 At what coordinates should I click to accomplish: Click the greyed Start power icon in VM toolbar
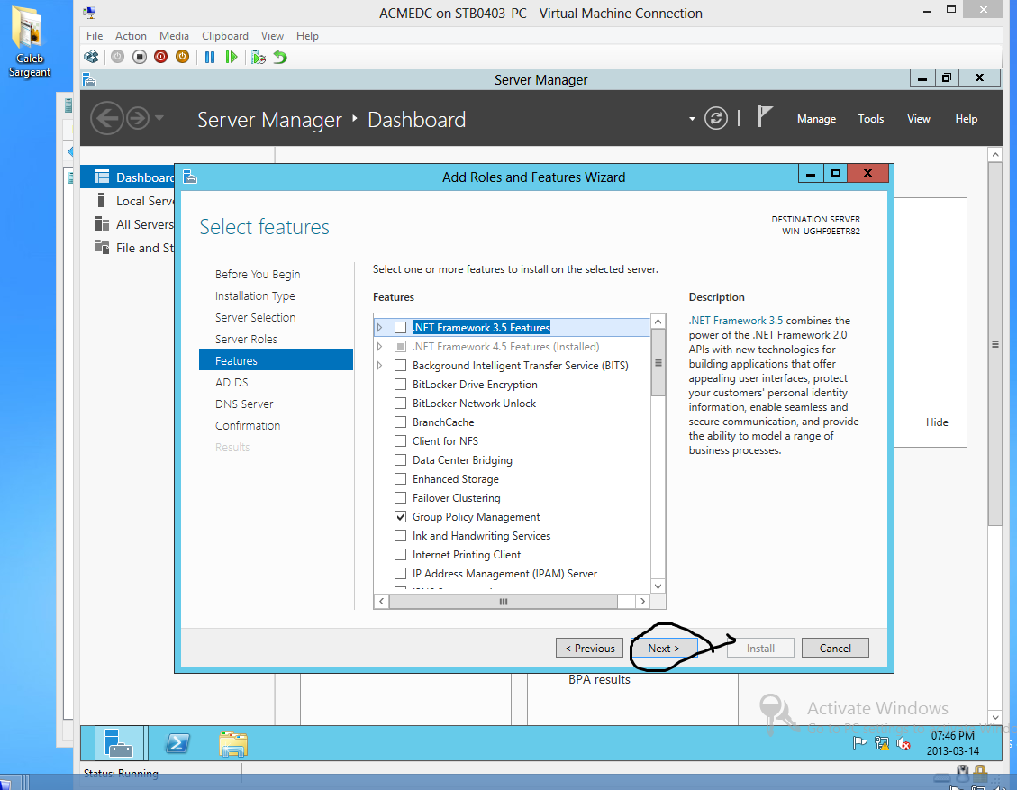point(117,57)
